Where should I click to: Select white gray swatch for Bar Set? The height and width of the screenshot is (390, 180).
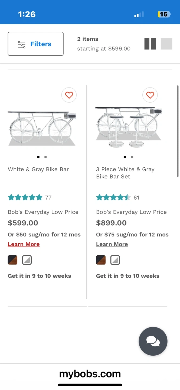click(x=115, y=260)
